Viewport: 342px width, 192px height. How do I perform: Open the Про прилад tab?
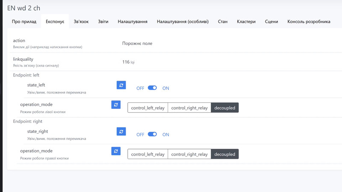[x=24, y=21]
